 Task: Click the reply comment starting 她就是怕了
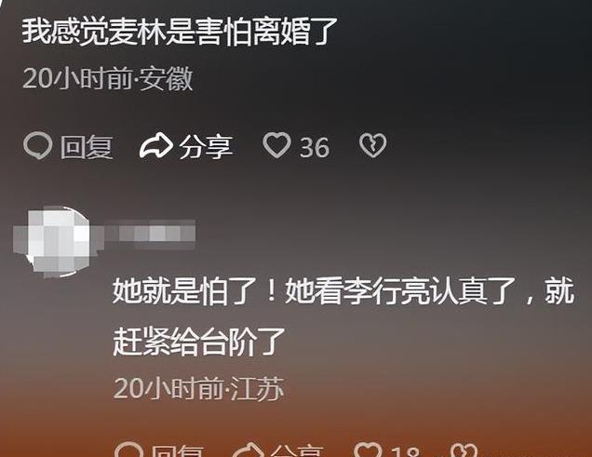point(343,316)
